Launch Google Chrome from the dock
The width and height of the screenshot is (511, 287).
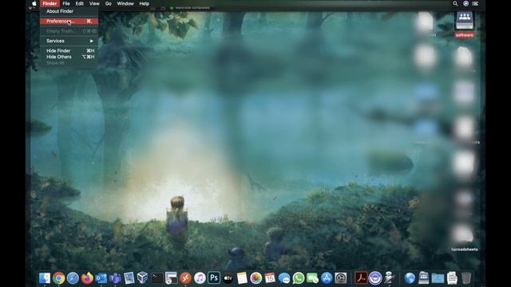click(x=58, y=278)
